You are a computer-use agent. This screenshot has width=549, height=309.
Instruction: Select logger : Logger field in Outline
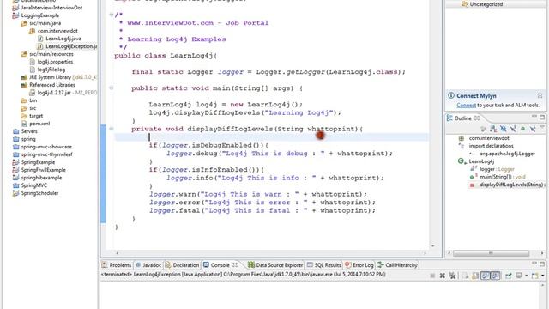coord(497,169)
